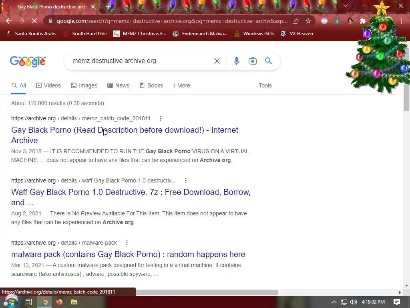Switch to the Books tab
This screenshot has height=308, width=410.
(x=151, y=86)
